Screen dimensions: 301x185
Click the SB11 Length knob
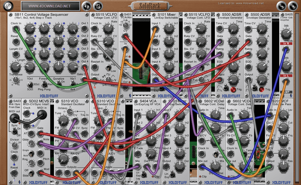(x=16, y=67)
